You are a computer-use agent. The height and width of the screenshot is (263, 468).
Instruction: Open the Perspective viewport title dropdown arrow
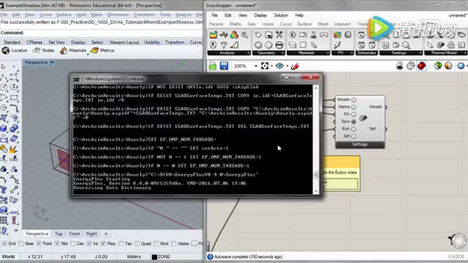click(x=52, y=63)
